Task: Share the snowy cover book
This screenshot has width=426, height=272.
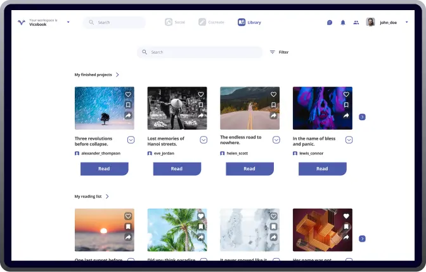Action: point(274,237)
